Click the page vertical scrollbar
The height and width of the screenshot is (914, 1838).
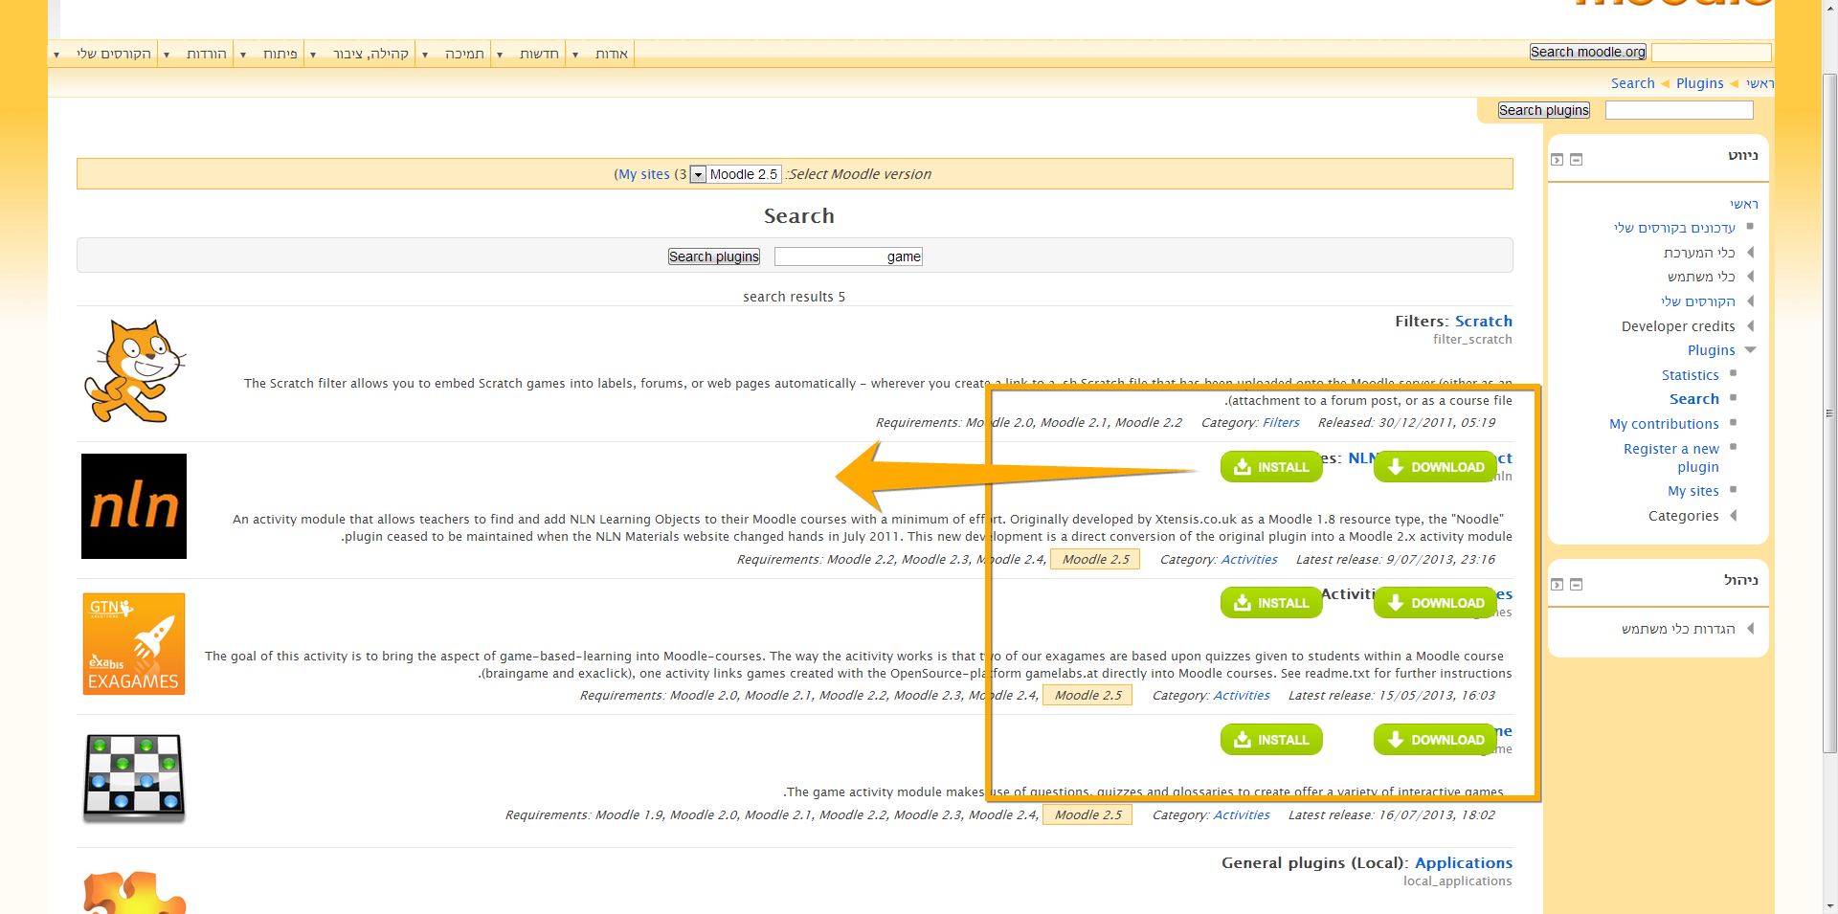click(1829, 412)
